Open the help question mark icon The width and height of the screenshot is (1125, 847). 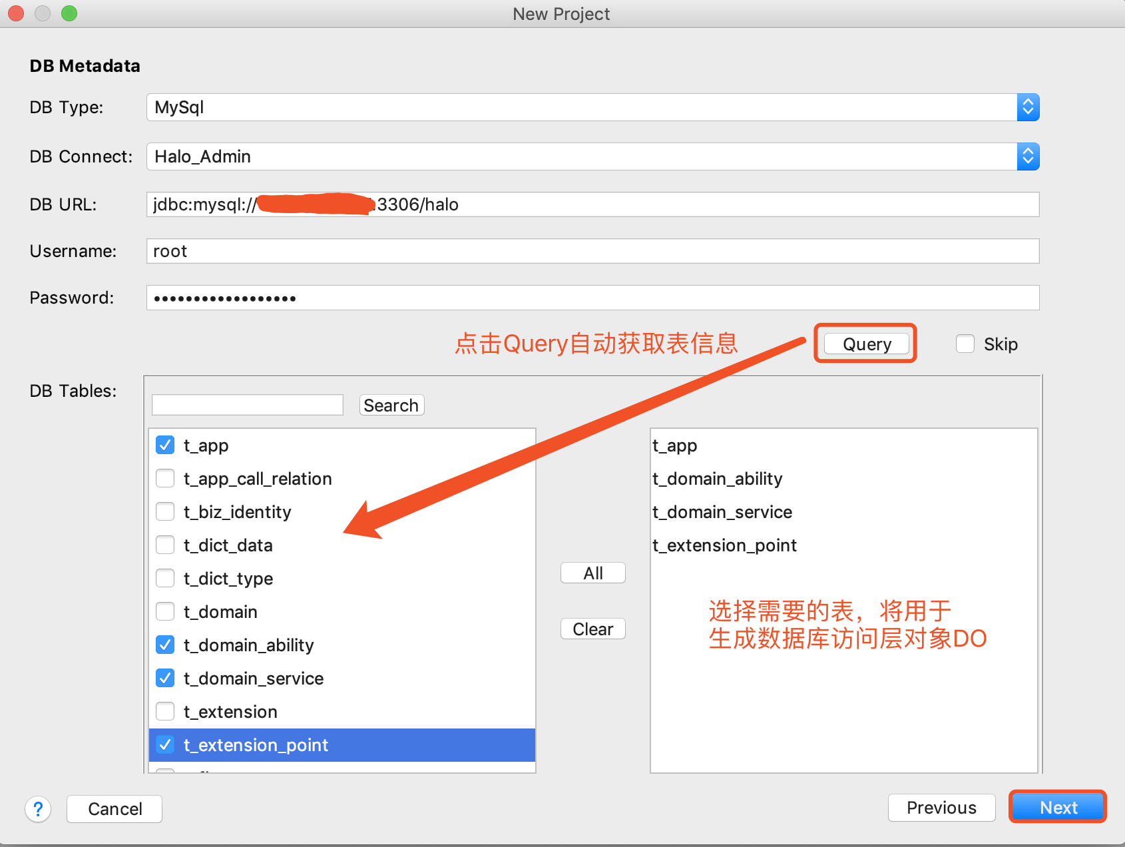click(38, 809)
